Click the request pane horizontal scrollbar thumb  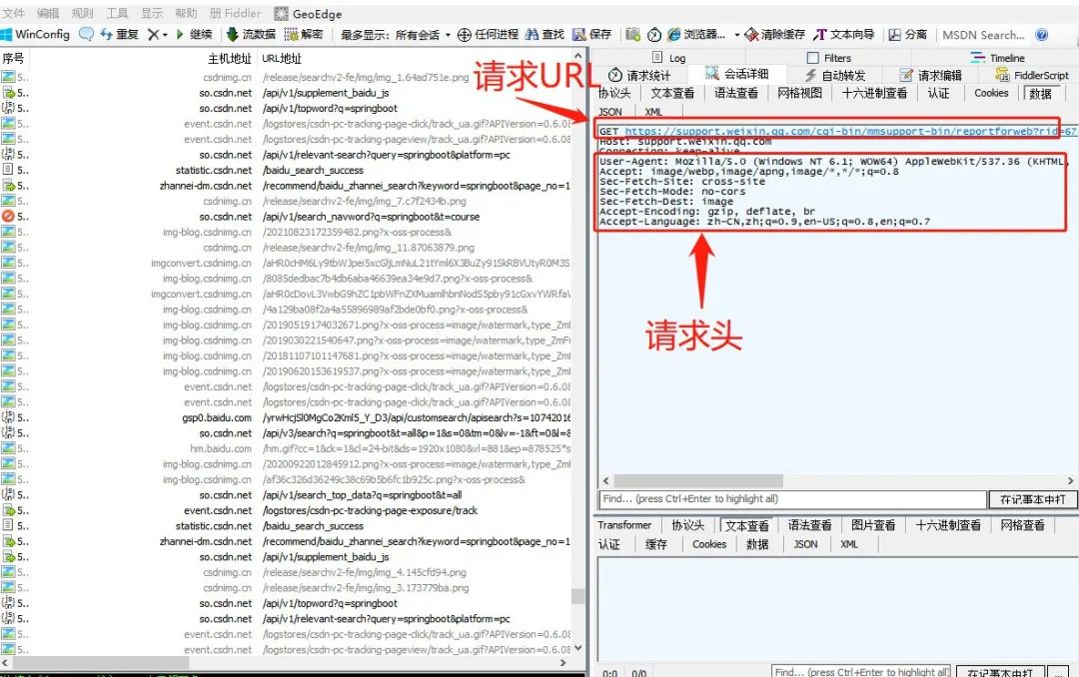698,480
